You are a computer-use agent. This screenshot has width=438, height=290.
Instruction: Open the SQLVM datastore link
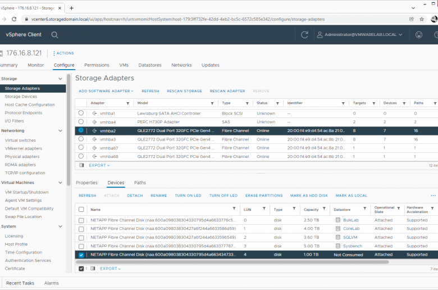tap(350, 237)
